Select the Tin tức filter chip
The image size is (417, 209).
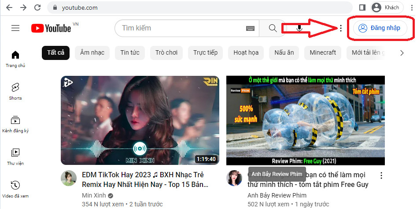pos(130,53)
